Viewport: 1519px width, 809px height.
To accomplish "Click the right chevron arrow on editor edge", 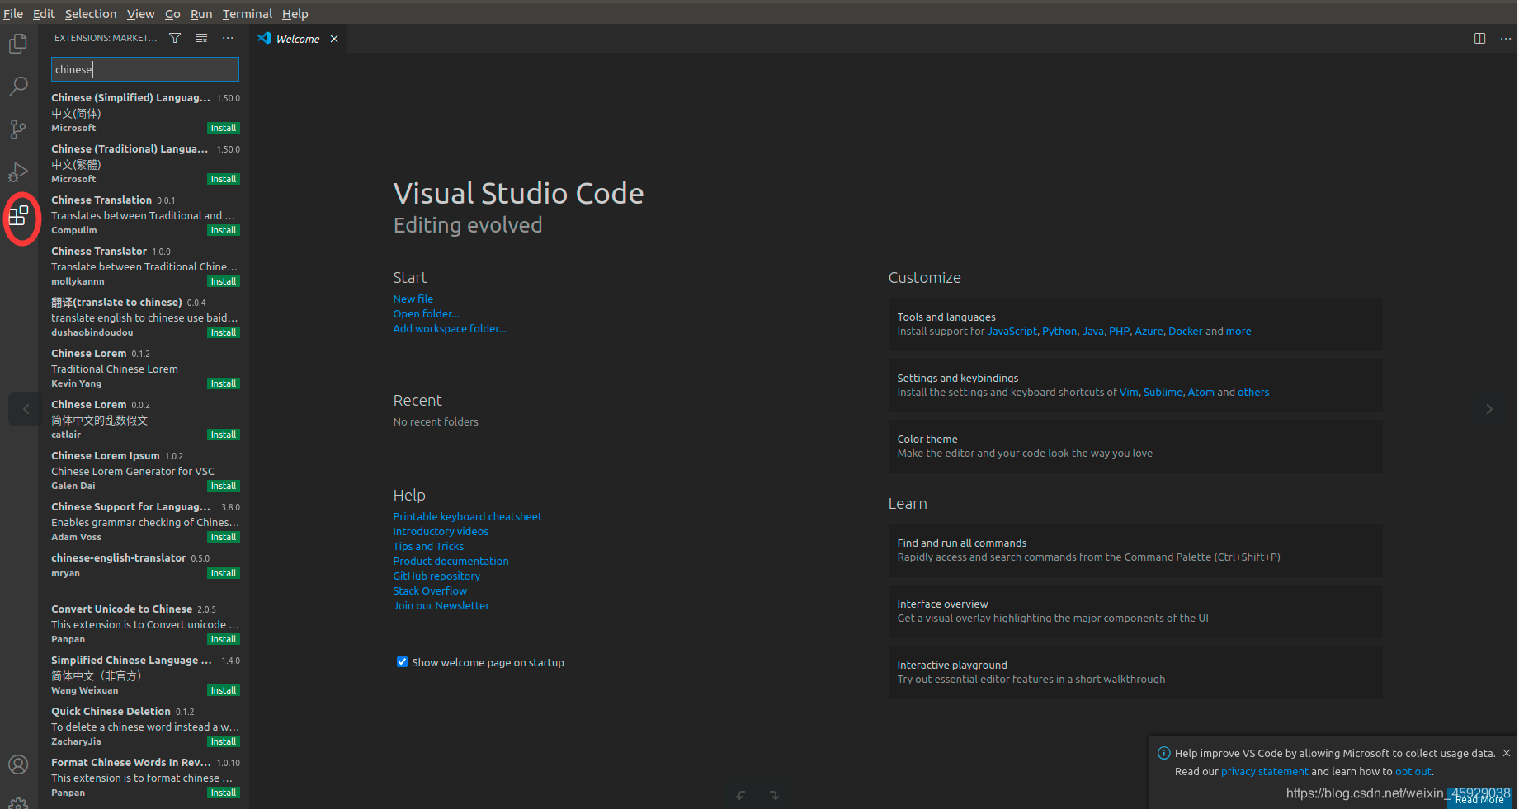I will (1489, 409).
